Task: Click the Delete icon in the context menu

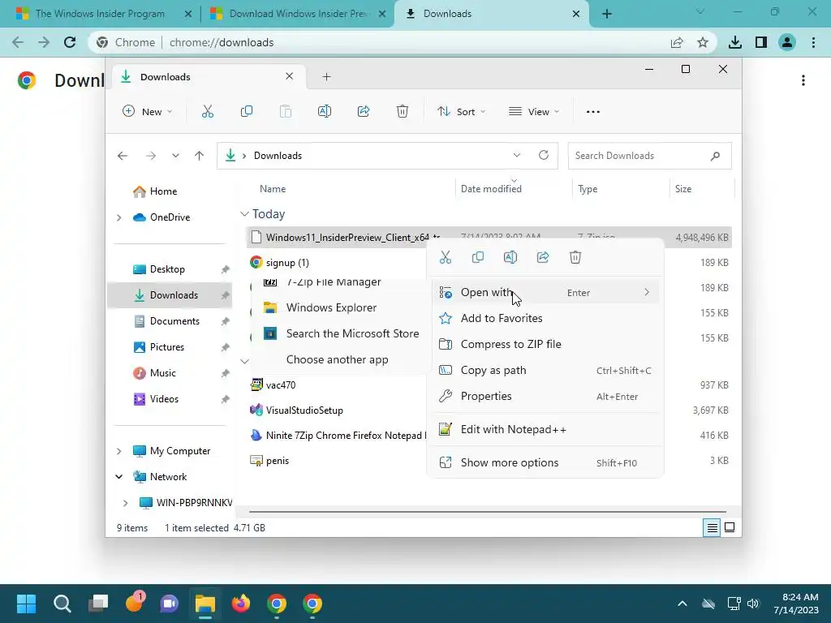Action: coord(575,257)
